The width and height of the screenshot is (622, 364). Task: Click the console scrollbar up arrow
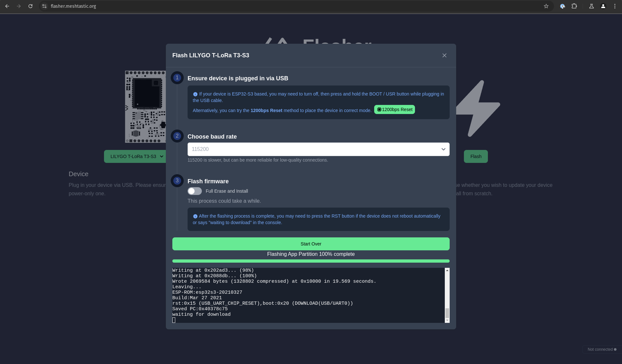447,270
